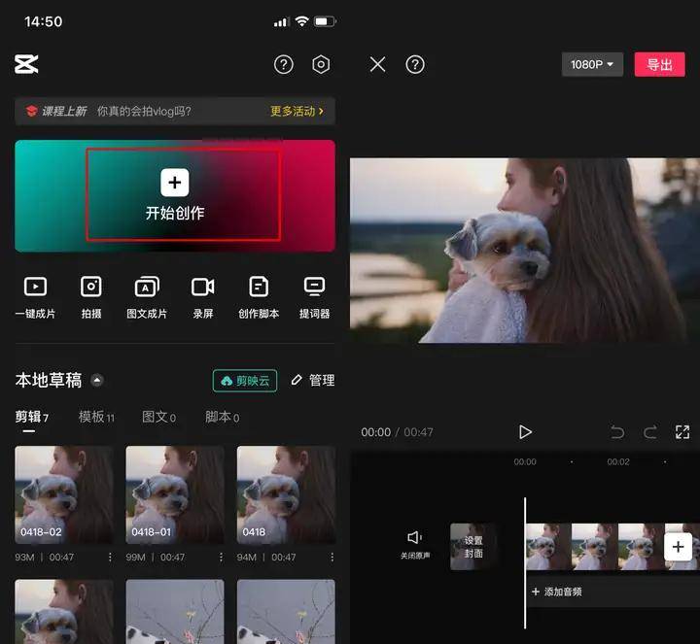The height and width of the screenshot is (644, 700).
Task: Open the hexagon settings icon
Action: [x=321, y=65]
